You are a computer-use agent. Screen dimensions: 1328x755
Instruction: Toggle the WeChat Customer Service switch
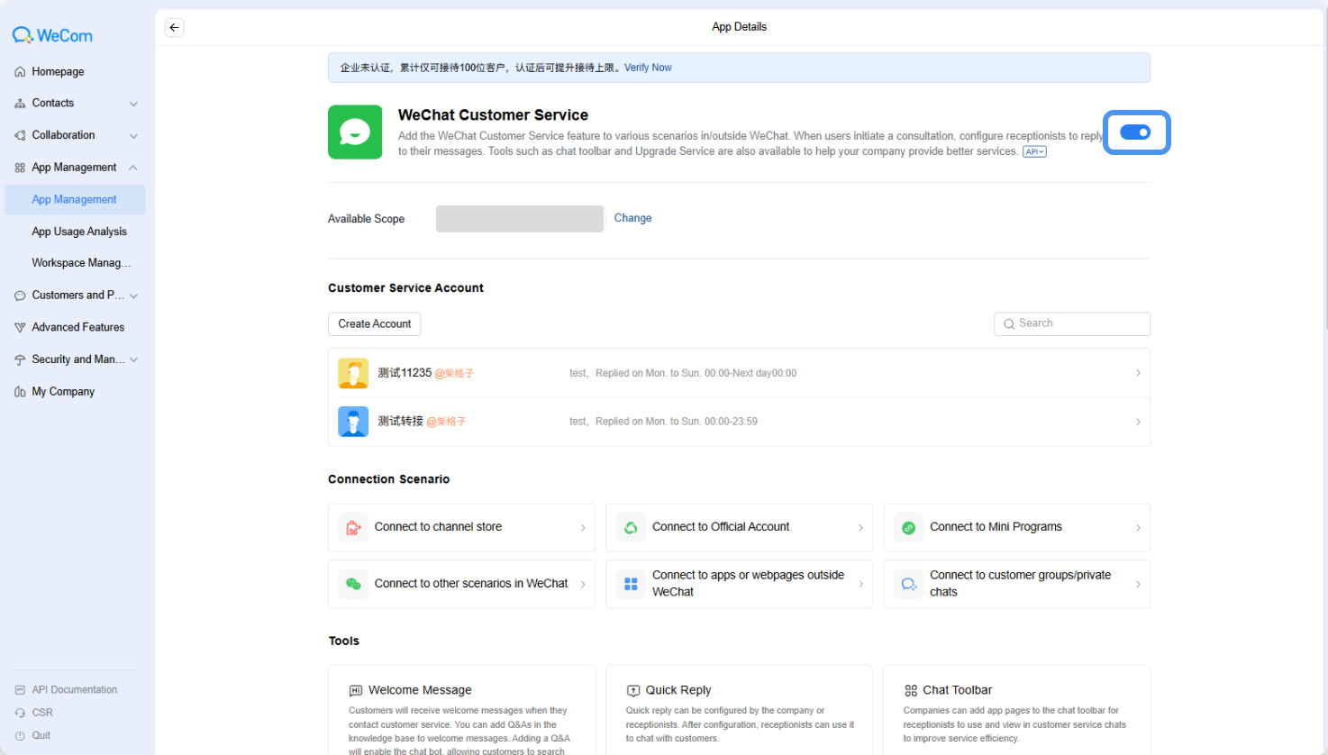(1135, 132)
